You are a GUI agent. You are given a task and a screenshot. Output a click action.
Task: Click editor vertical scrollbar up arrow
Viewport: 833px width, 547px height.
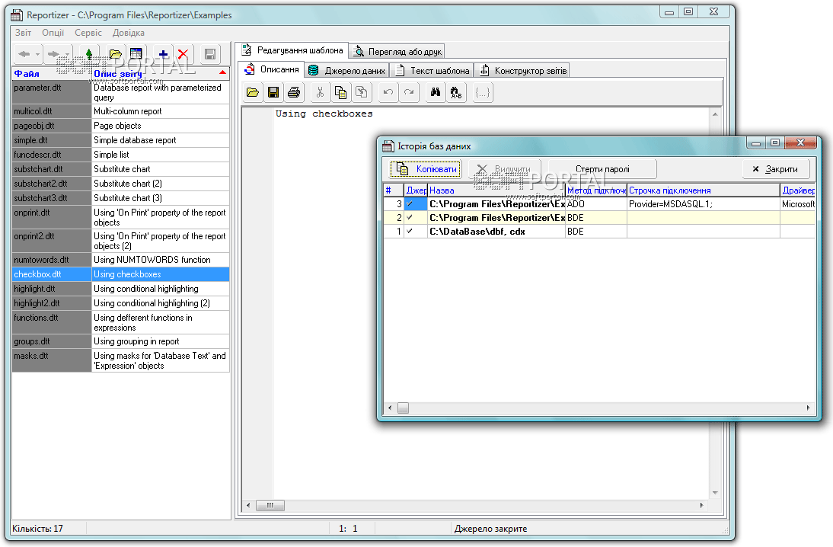click(x=715, y=114)
